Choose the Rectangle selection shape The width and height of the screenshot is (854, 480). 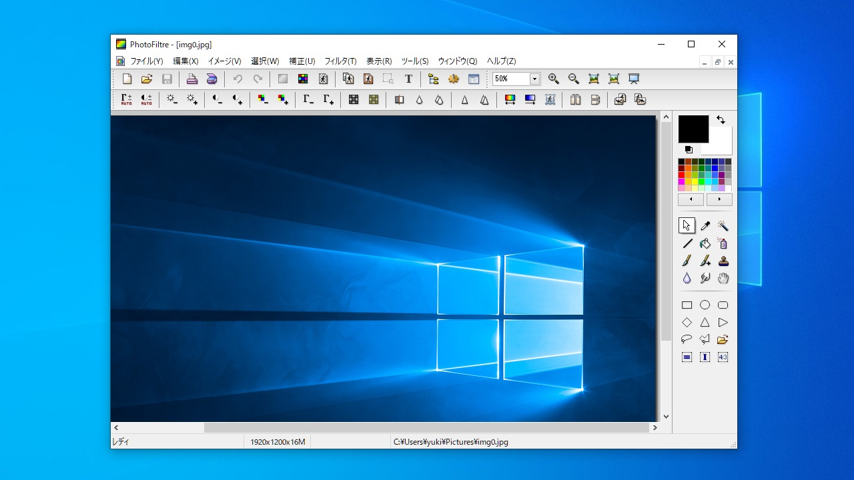[687, 305]
